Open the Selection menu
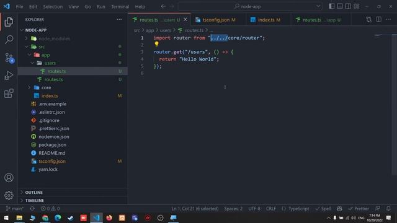This screenshot has width=397, height=223. [x=53, y=7]
